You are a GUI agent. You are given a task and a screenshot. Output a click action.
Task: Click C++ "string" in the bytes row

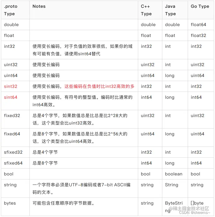pyautogui.click(x=147, y=203)
